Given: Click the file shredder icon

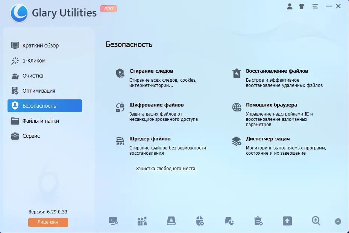Looking at the screenshot, I should [120, 141].
